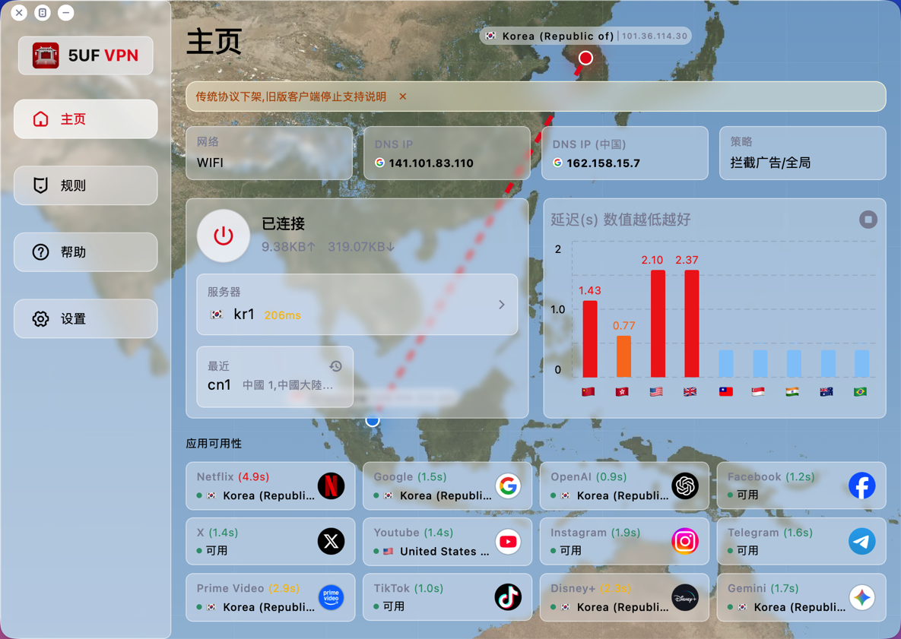Click the TikTok logo icon

point(508,597)
